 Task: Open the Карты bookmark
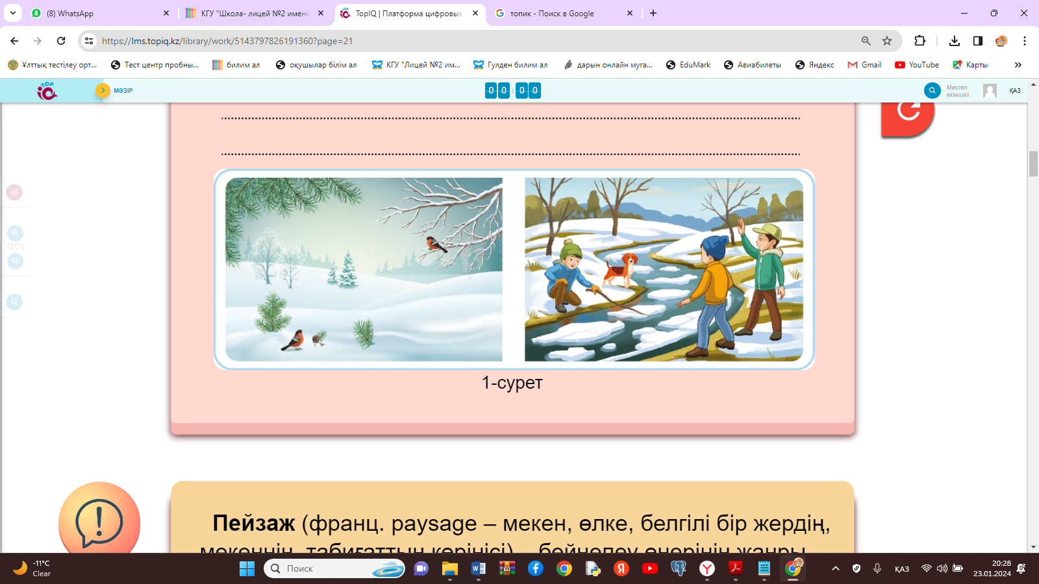970,65
